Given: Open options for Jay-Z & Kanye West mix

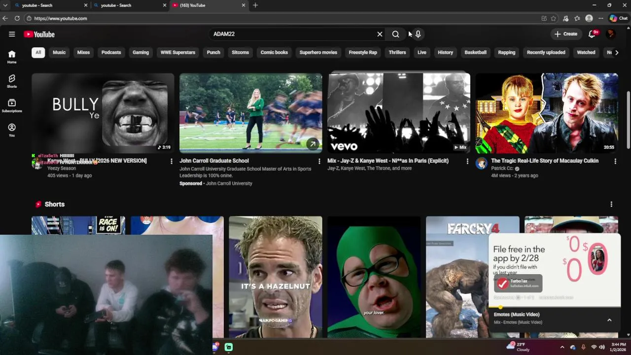Looking at the screenshot, I should coord(467,161).
